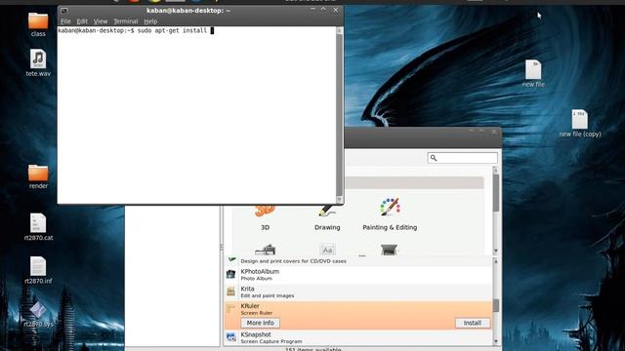Open the Terminal menu in the terminal menubar
This screenshot has height=351, width=625.
click(126, 21)
